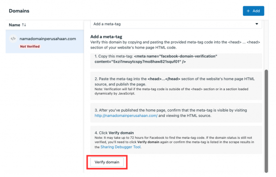Click the blue Add button
This screenshot has height=177, width=276.
coord(253,11)
